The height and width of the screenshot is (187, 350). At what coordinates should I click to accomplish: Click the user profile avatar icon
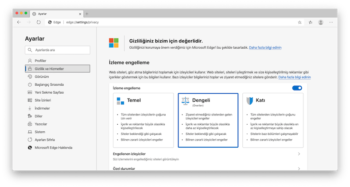point(321,22)
